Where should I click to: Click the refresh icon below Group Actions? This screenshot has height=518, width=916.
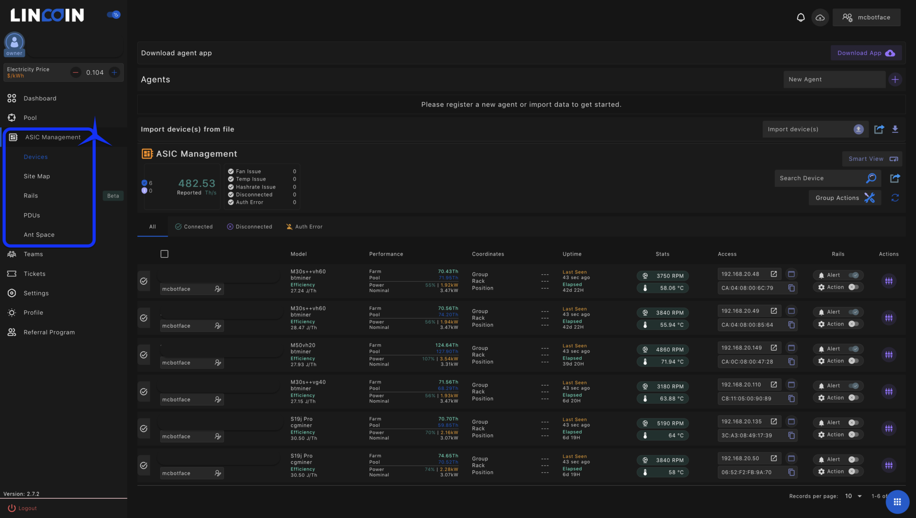tap(895, 198)
